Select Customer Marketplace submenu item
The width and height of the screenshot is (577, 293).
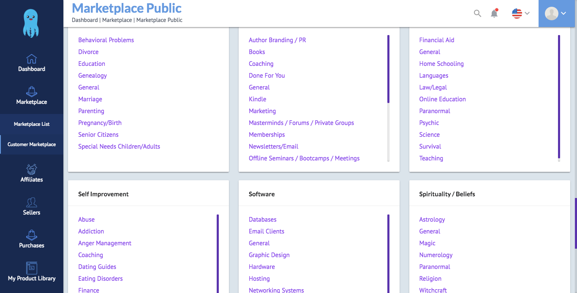pos(32,144)
